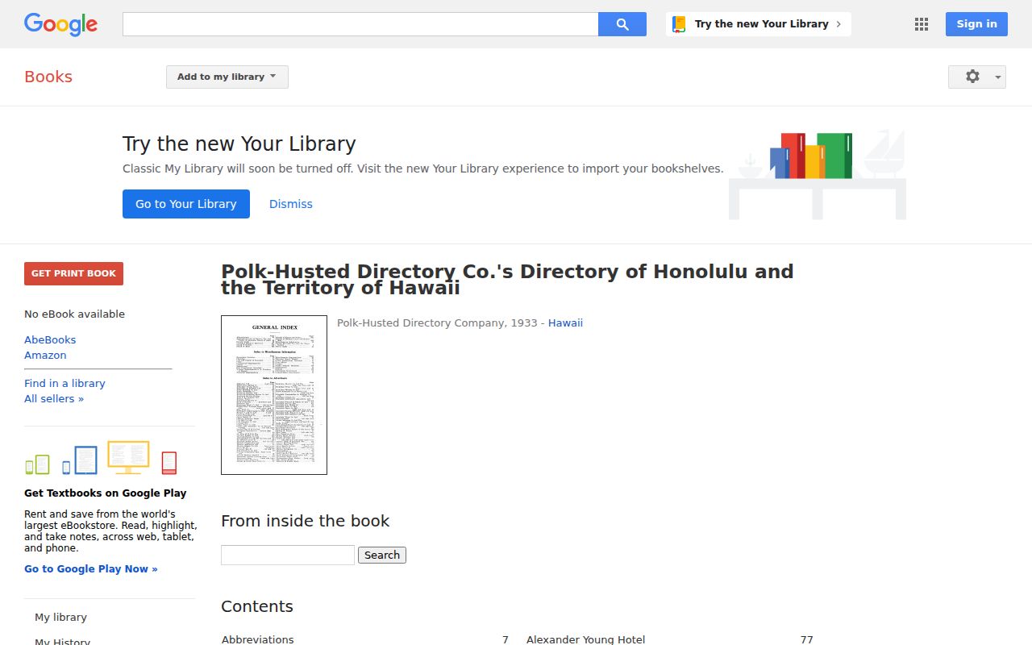Click Go to Google Play Now
Viewport: 1032px width, 645px height.
[x=91, y=568]
